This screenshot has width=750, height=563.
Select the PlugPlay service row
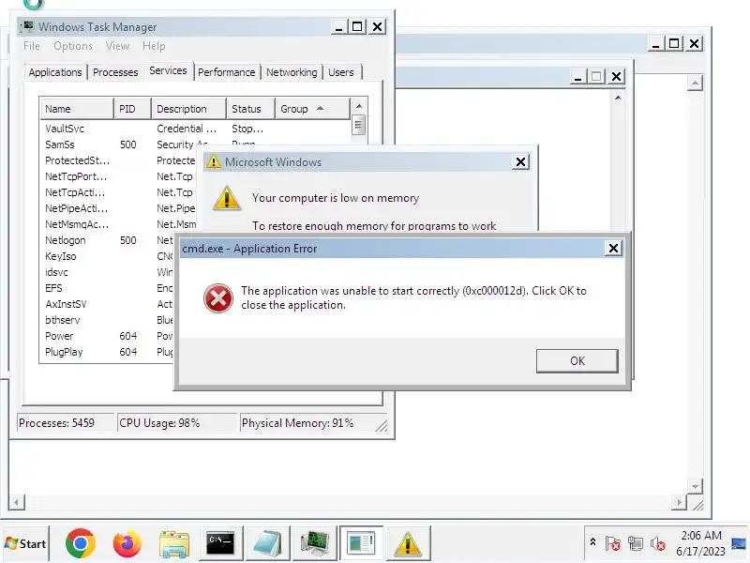pos(108,352)
